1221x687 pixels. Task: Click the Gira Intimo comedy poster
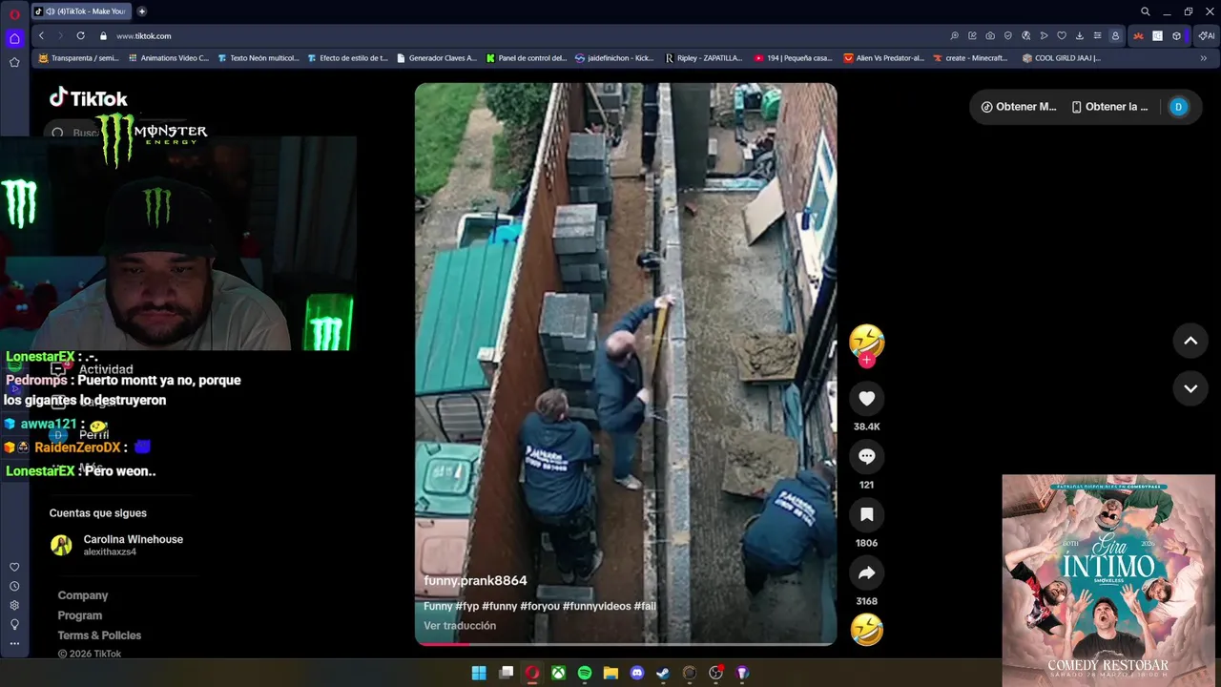click(1108, 580)
